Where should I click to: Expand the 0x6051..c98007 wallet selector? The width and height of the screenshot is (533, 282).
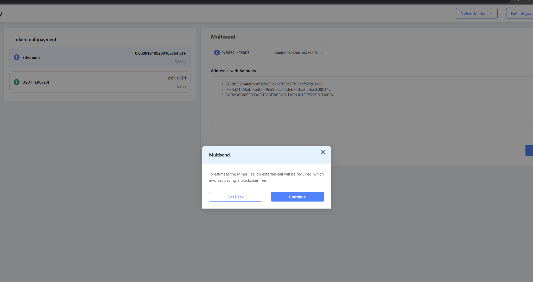click(x=269, y=53)
